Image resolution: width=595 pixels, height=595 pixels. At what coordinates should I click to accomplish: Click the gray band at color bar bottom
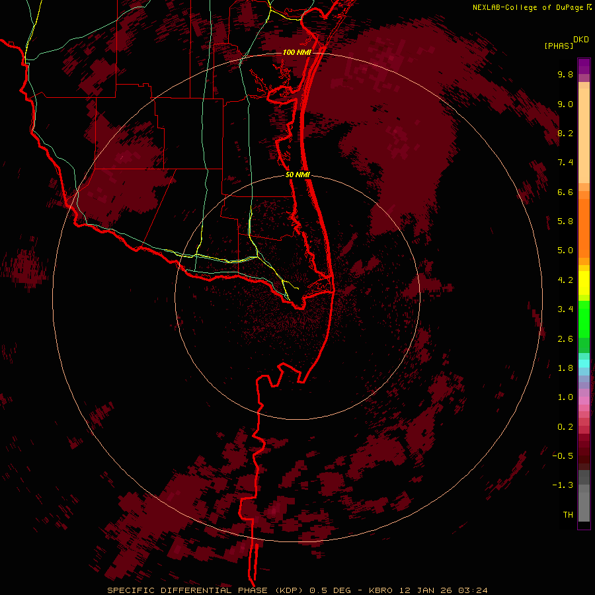coord(584,504)
